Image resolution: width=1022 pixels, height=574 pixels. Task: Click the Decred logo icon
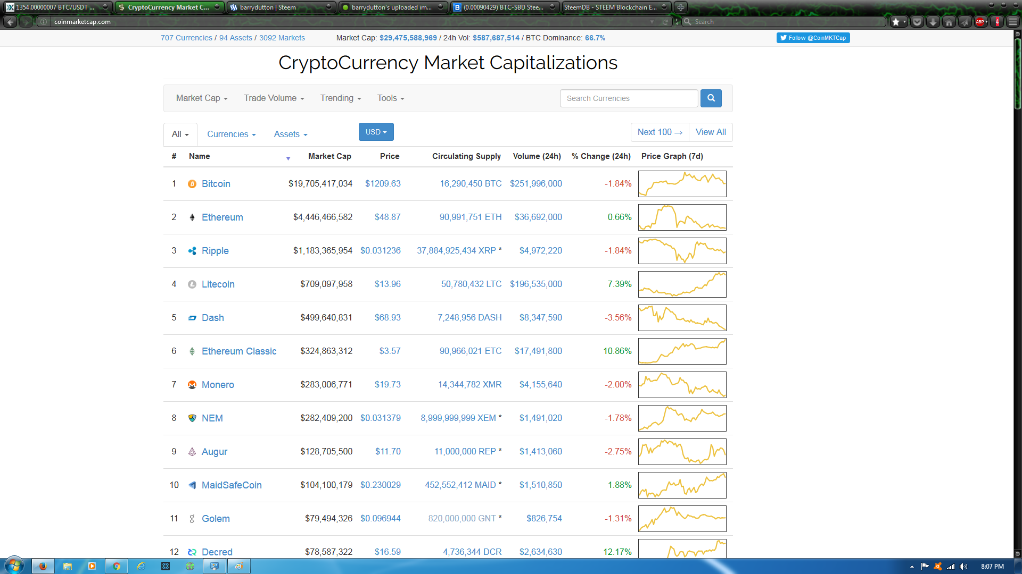192,552
